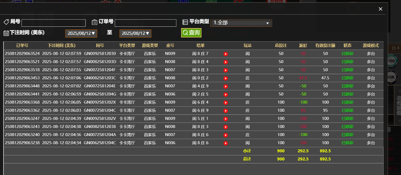Click the calendar icon beside 下注时间
Image resolution: width=401 pixels, height=175 pixels.
pyautogui.click(x=6, y=33)
